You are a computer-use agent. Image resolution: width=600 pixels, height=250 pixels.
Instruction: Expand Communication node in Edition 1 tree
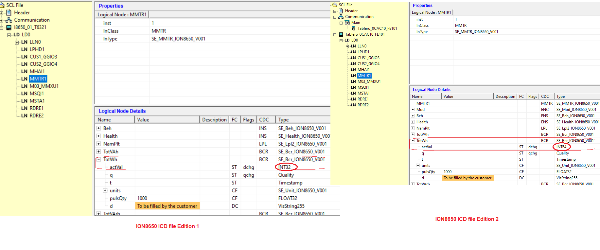(2, 20)
